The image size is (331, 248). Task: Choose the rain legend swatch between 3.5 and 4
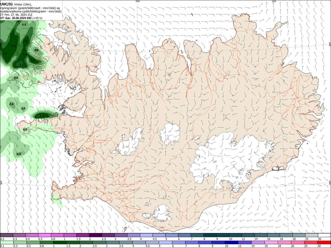pyautogui.click(x=126, y=243)
